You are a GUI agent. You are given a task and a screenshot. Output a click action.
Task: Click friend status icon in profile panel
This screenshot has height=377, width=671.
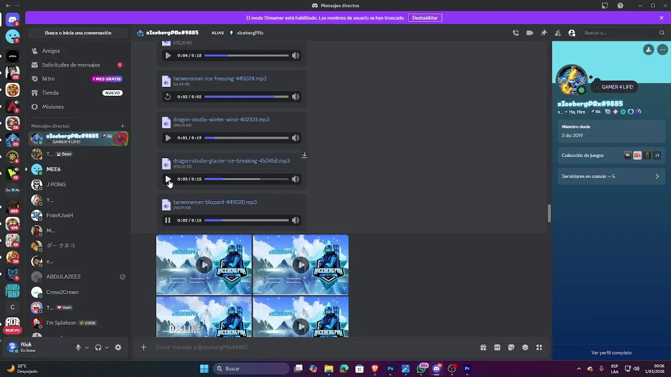coord(648,50)
